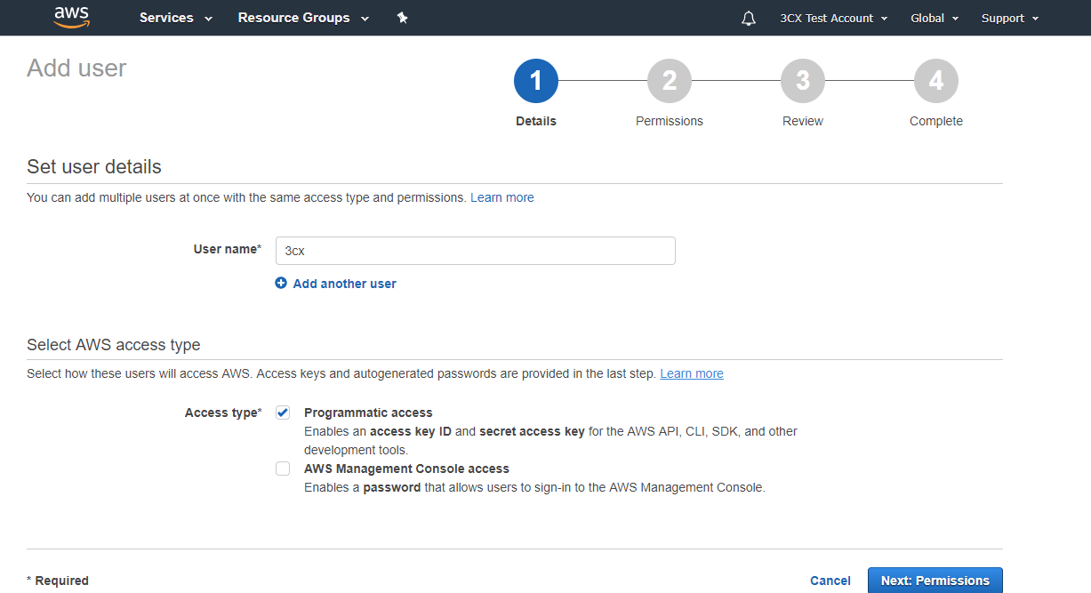Select step 3 Review circle
This screenshot has width=1091, height=593.
tap(803, 81)
